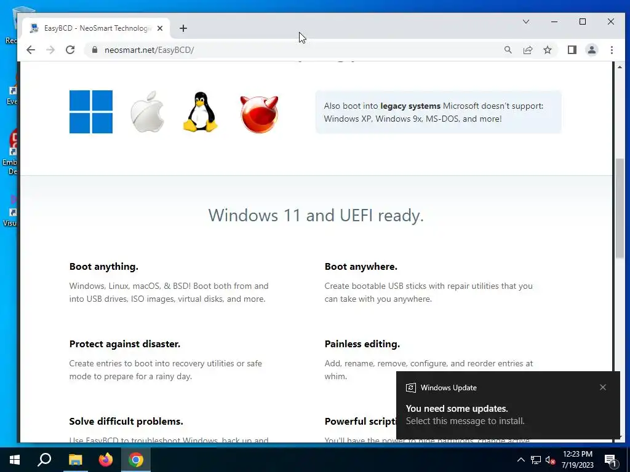This screenshot has height=472, width=630.
Task: Close the EasyBCD tab
Action: pos(160,28)
